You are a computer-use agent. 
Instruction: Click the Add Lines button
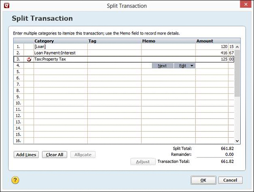(26, 154)
